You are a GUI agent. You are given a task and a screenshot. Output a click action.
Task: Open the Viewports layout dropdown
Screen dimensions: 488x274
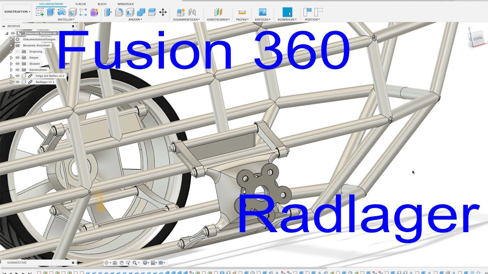click(162, 263)
